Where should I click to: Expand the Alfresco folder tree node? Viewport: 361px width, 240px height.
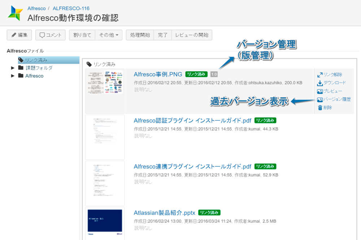click(13, 76)
